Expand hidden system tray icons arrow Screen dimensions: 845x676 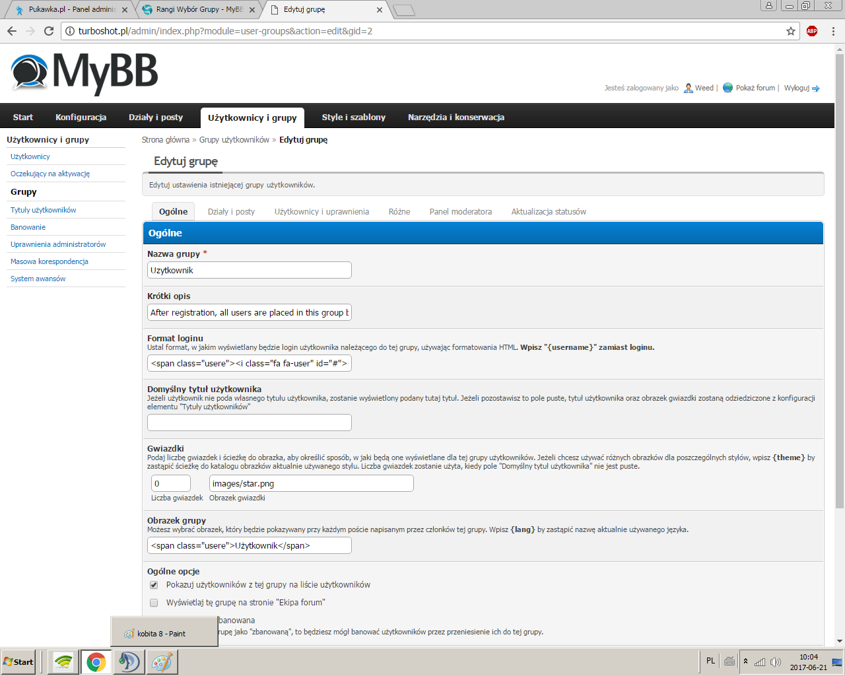tap(745, 661)
